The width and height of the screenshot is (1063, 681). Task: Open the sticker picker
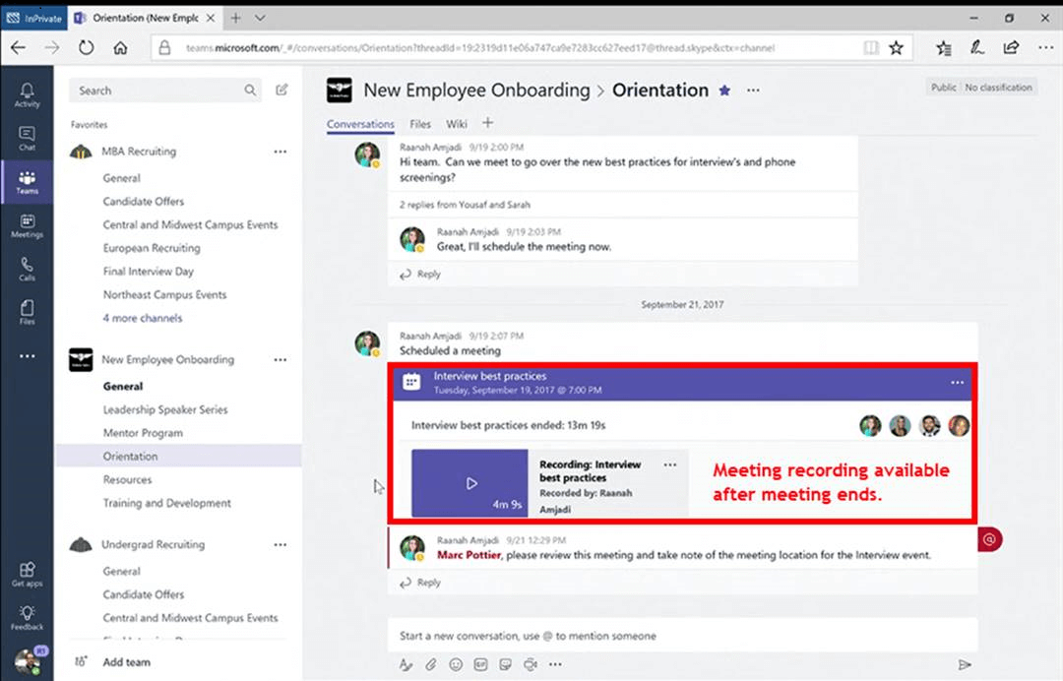(x=506, y=664)
